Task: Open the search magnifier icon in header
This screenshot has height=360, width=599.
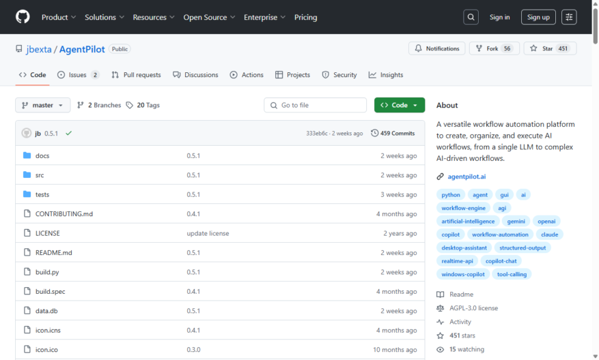Action: pos(471,17)
